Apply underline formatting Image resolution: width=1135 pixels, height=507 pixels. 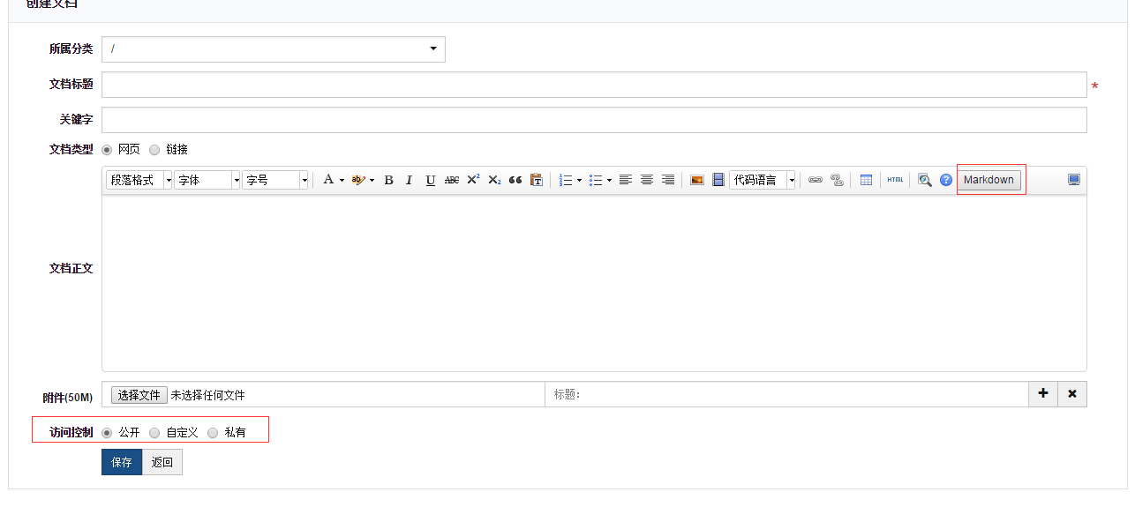(x=431, y=180)
